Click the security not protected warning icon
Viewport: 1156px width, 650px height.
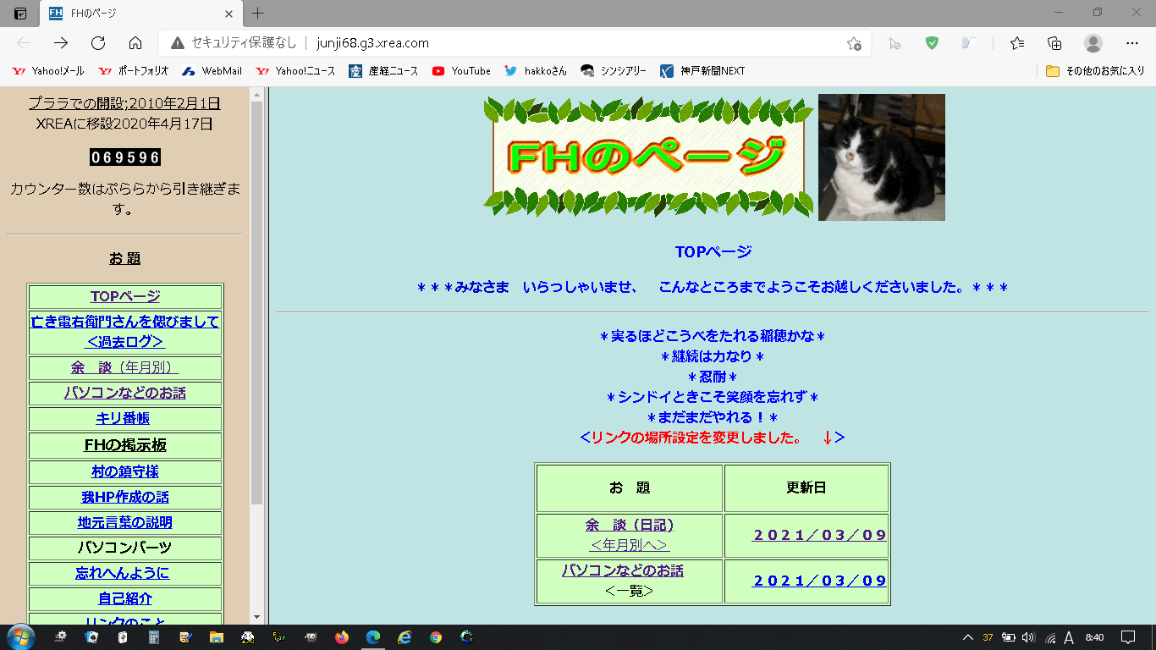point(177,43)
